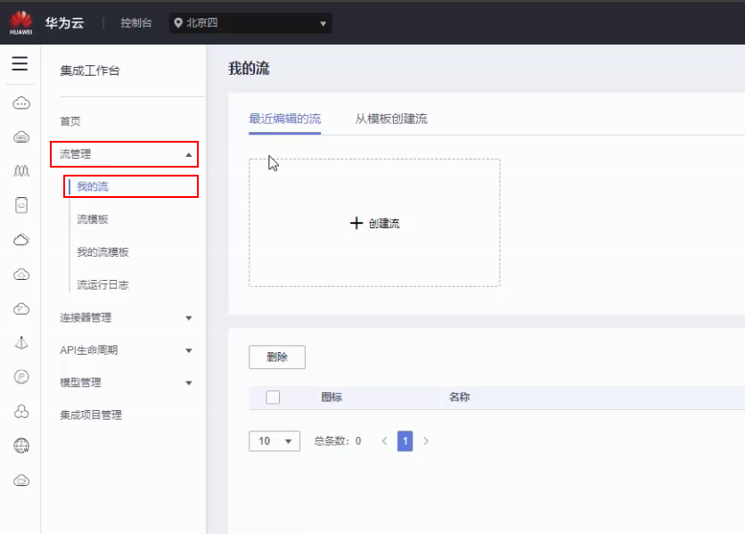
Task: Click the cloud icon with three dots
Action: [21, 103]
